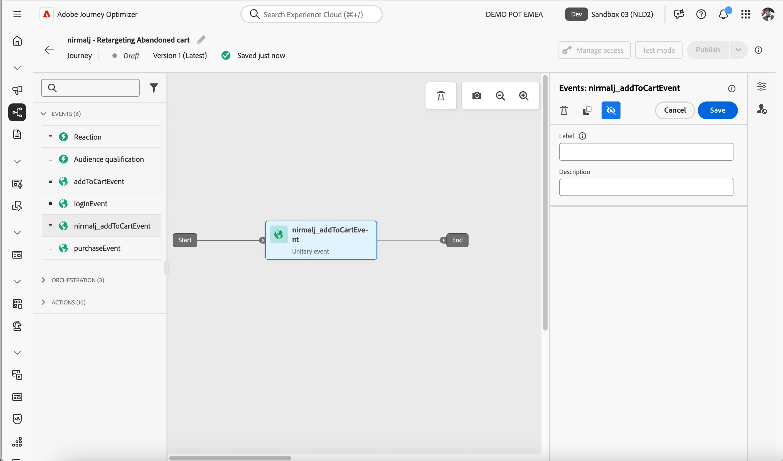Open the filter funnel in palette
Image resolution: width=783 pixels, height=461 pixels.
coord(154,88)
